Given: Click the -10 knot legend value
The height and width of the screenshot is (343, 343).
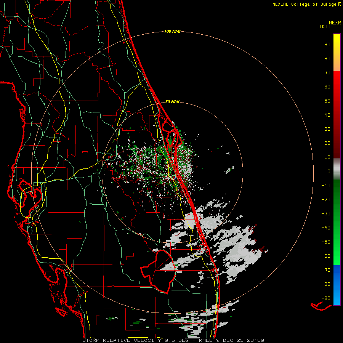Looking at the screenshot, I should pos(326,186).
